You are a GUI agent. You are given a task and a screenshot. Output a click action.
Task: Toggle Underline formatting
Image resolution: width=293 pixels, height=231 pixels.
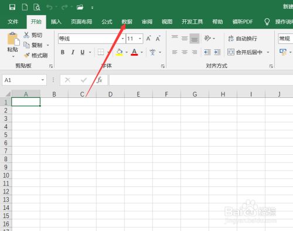83,52
